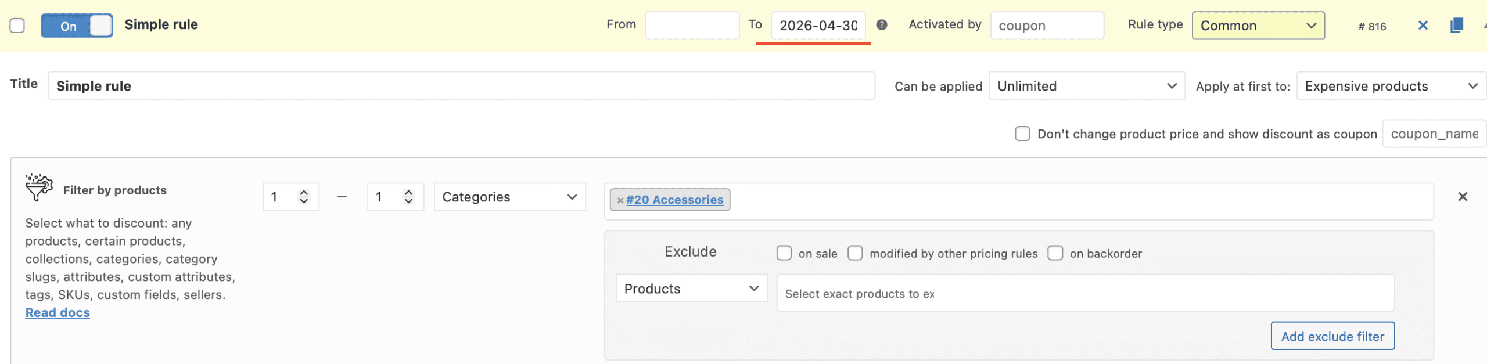Enable show discount as coupon checkbox
The width and height of the screenshot is (1487, 364).
1022,134
